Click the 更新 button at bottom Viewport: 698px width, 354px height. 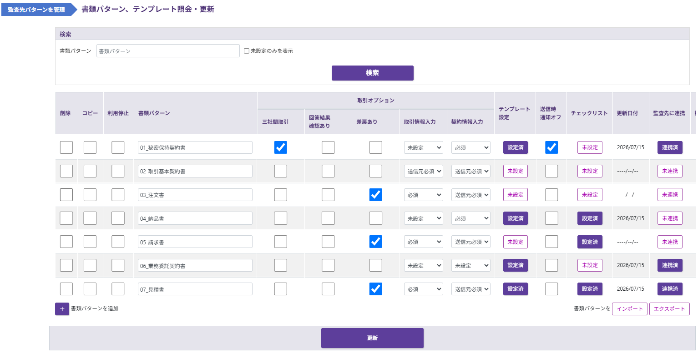[x=372, y=338]
